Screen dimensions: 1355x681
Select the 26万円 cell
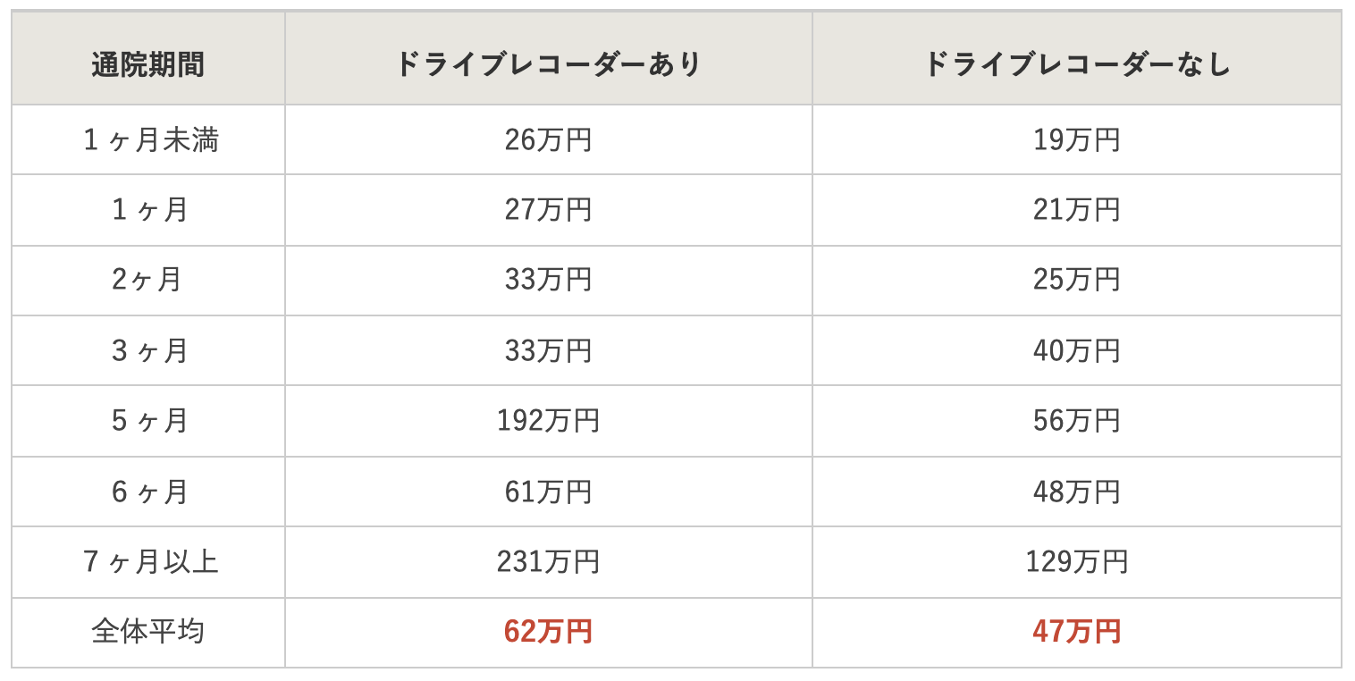548,140
